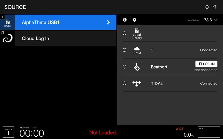Select the TIDAL radio button
Viewport: 223px width, 139px height.
pyautogui.click(x=125, y=83)
